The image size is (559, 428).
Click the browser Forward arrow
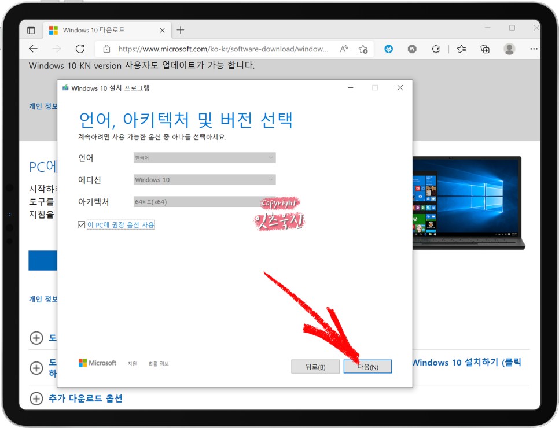[57, 49]
